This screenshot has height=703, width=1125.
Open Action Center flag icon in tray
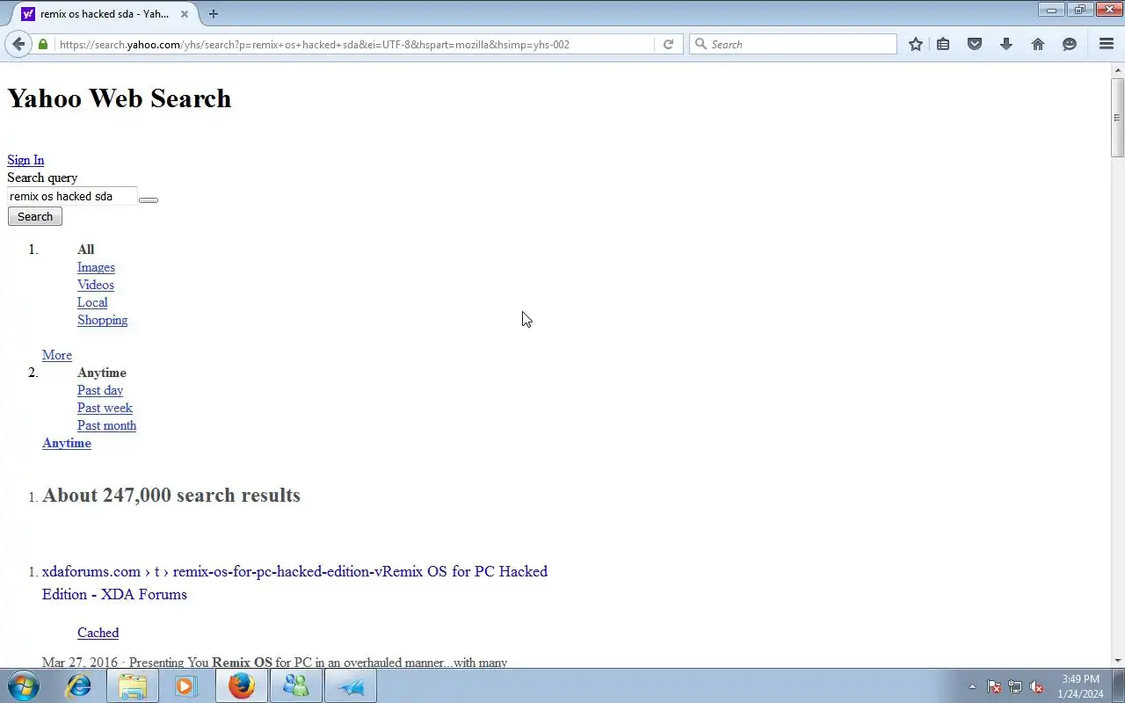[x=994, y=686]
